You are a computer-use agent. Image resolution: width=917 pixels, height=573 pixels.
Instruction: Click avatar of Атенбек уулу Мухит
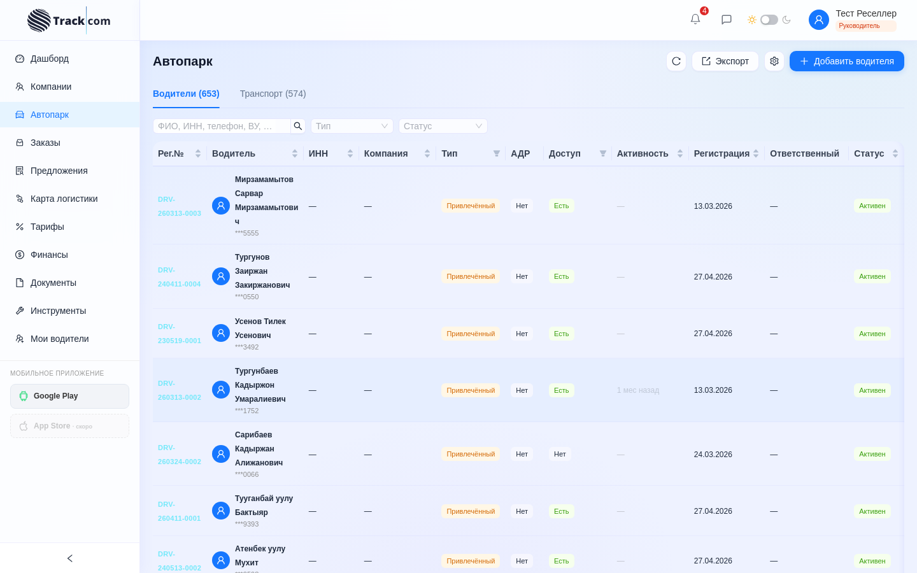pyautogui.click(x=221, y=560)
